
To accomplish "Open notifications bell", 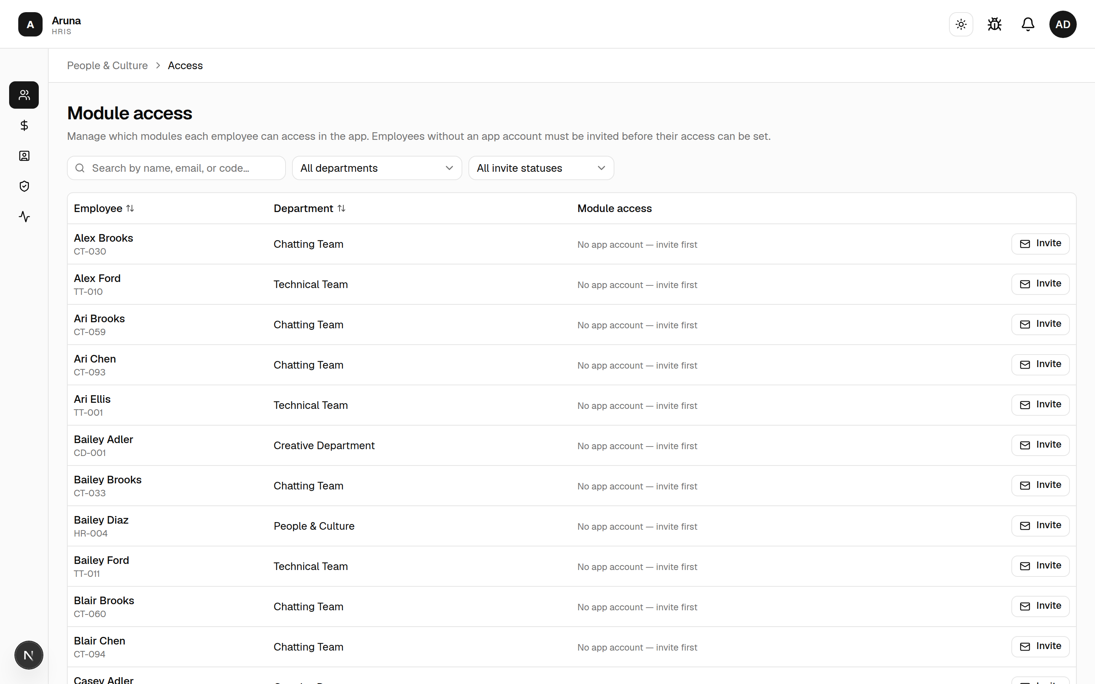I will click(x=1028, y=24).
